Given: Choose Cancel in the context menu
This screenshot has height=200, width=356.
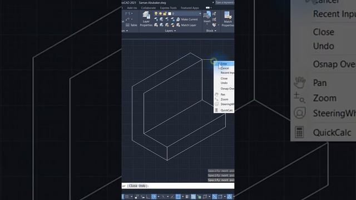Looking at the screenshot, I should click(224, 68).
